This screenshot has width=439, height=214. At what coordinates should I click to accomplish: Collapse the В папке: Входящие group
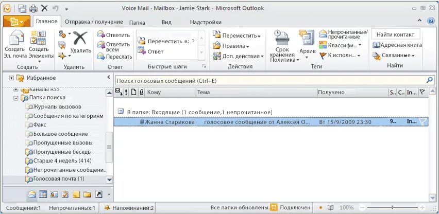[121, 111]
